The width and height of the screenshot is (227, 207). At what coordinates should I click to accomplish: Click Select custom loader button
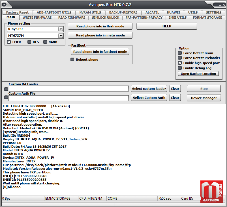click(x=149, y=89)
